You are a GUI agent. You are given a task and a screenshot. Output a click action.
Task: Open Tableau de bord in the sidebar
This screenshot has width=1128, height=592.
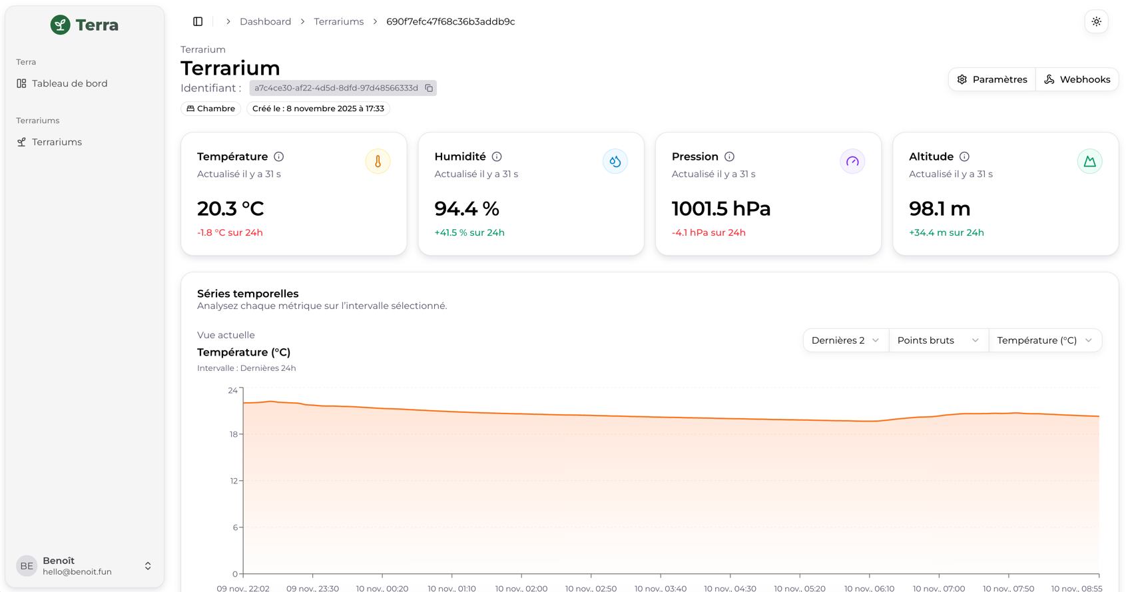pyautogui.click(x=85, y=83)
